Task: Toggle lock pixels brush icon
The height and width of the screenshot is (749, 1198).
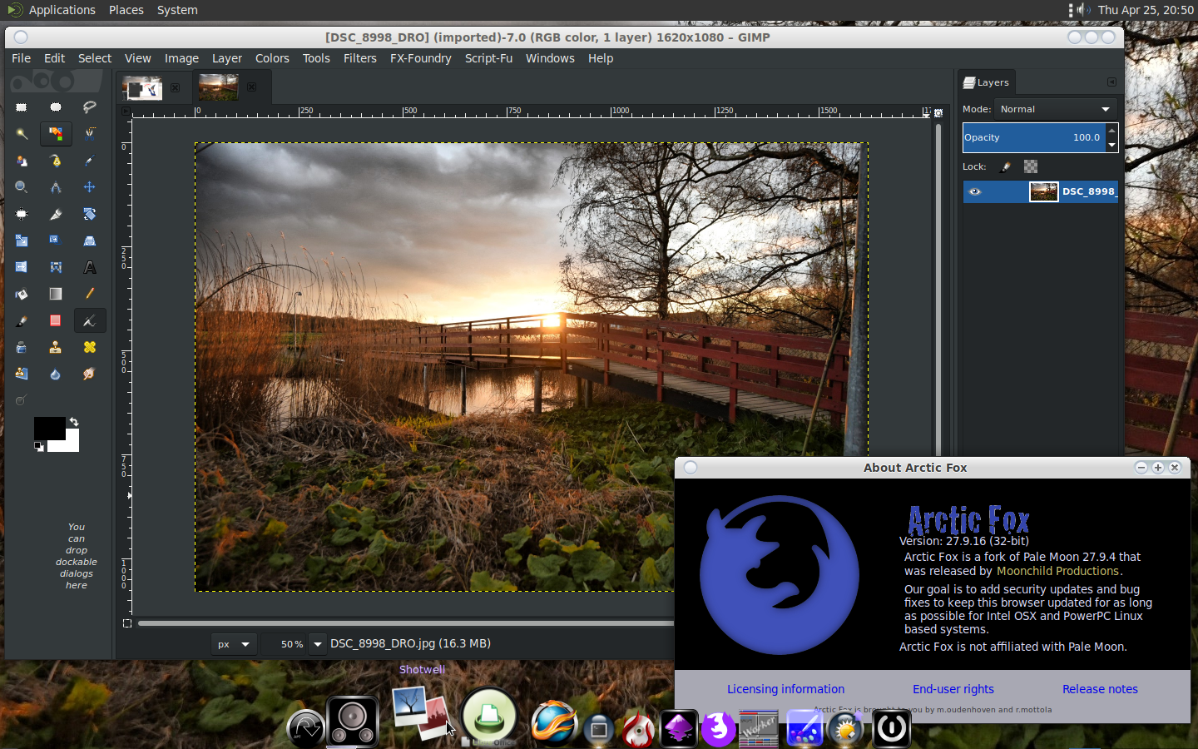Action: click(x=1005, y=166)
